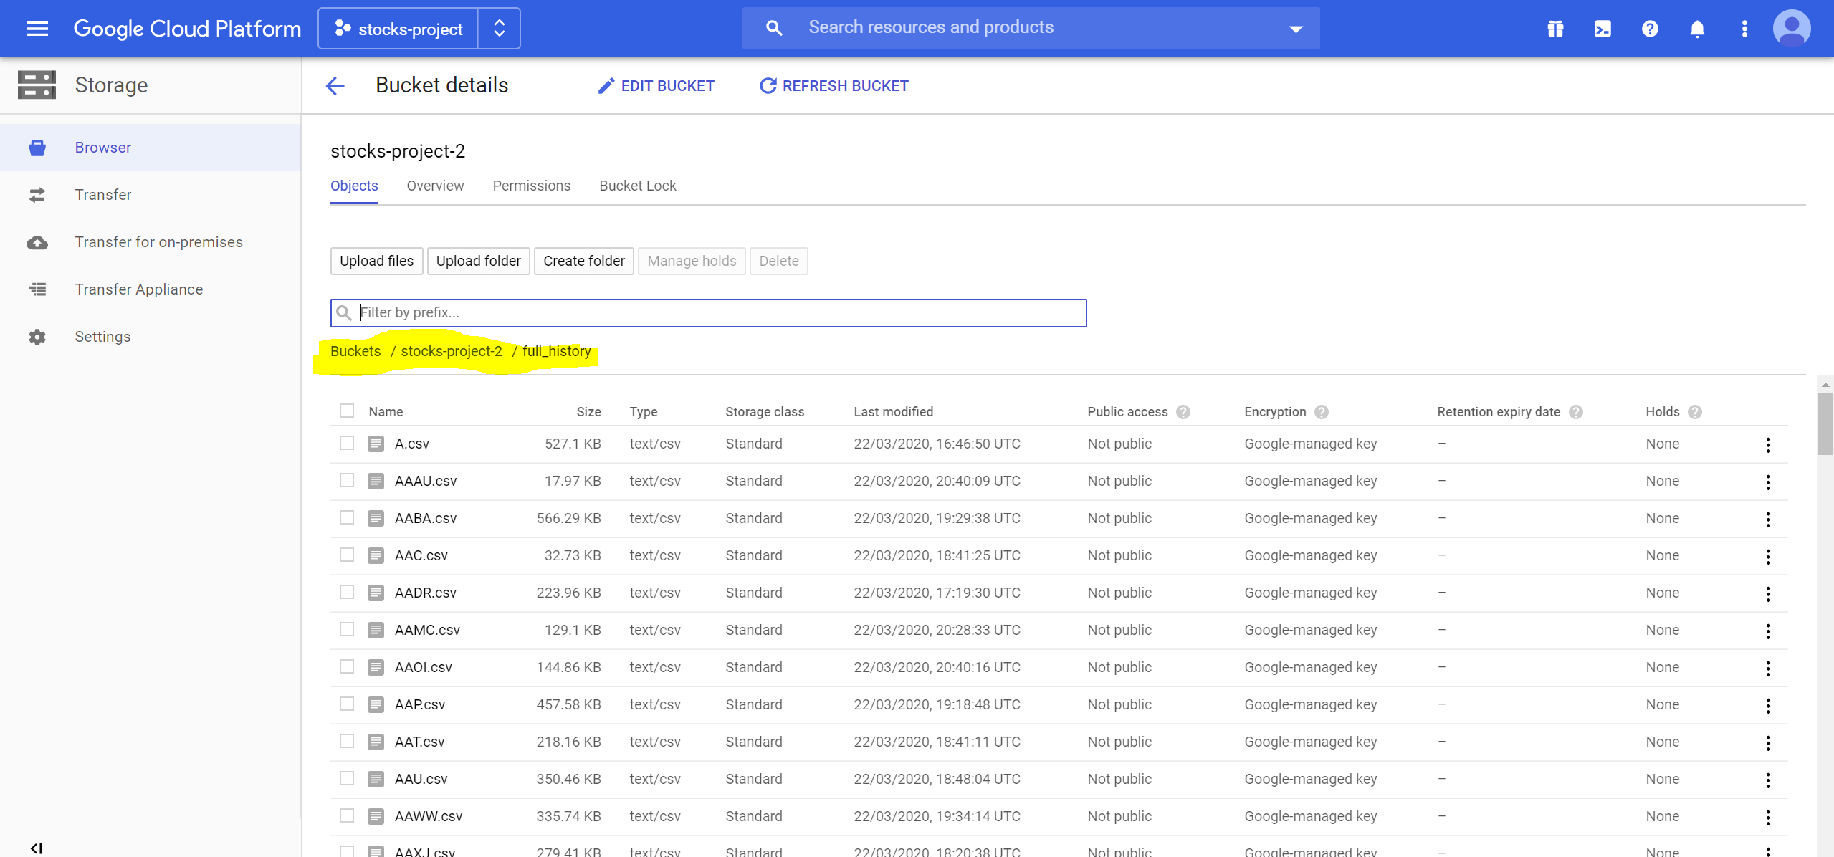This screenshot has height=857, width=1834.
Task: Expand the search bar dropdown arrow
Action: pos(1295,29)
